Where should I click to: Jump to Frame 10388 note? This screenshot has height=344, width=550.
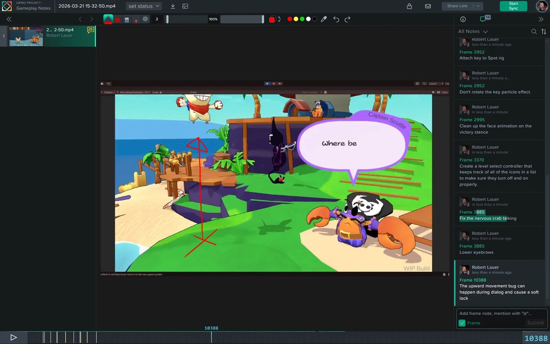tap(473, 280)
